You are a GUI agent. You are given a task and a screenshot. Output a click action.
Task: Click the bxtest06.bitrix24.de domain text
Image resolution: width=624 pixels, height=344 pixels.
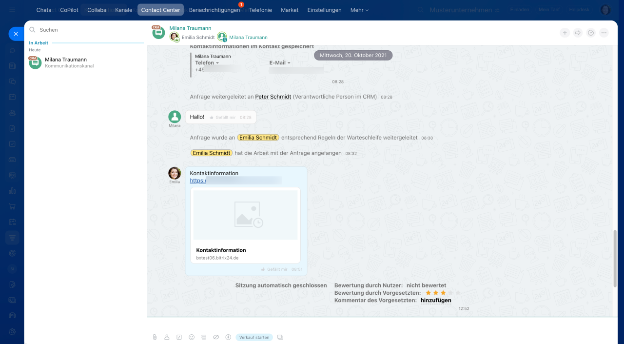(217, 258)
